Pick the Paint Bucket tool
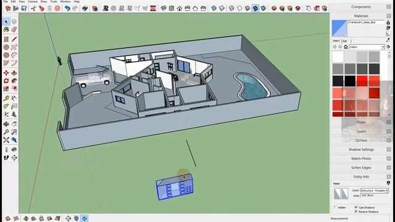 (x=6, y=30)
